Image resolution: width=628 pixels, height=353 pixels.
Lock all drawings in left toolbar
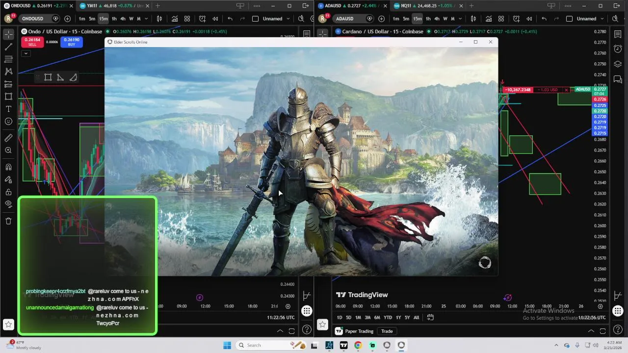8,192
